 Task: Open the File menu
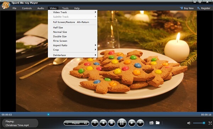click(15, 8)
